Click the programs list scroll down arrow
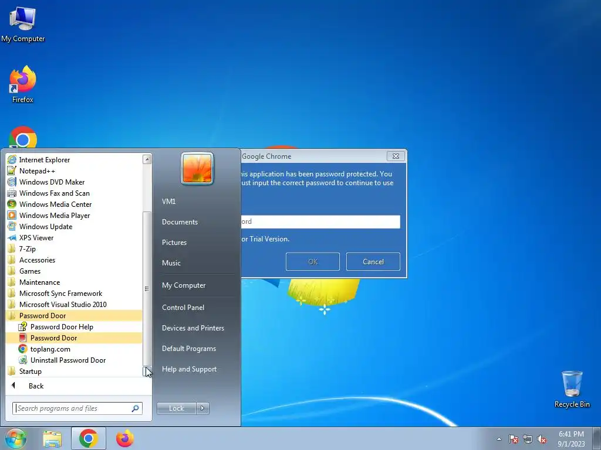This screenshot has width=601, height=450. coord(147,371)
